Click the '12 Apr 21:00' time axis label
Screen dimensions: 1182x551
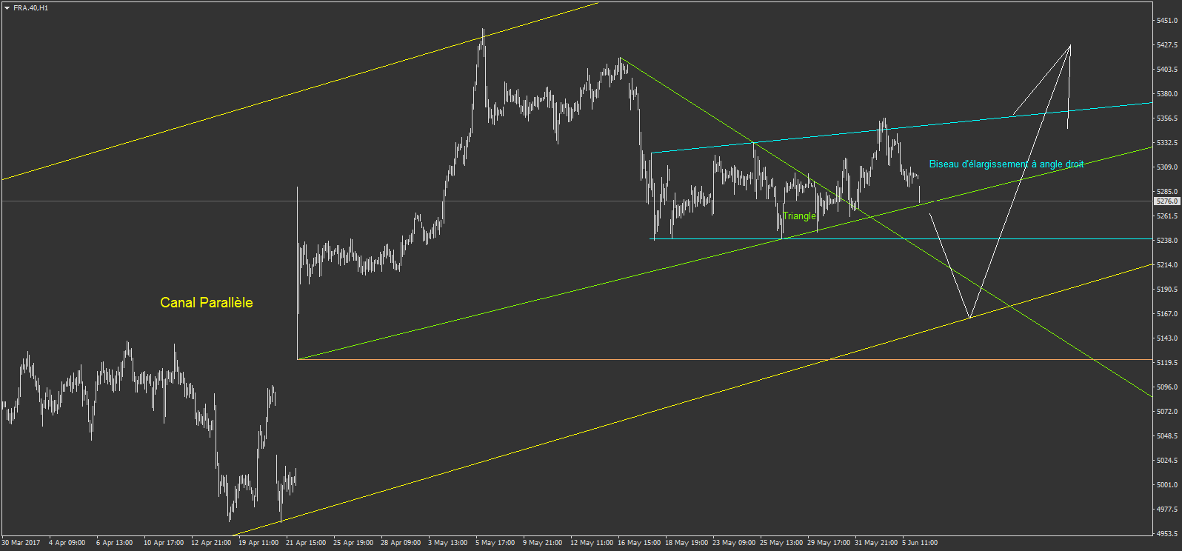click(x=211, y=543)
